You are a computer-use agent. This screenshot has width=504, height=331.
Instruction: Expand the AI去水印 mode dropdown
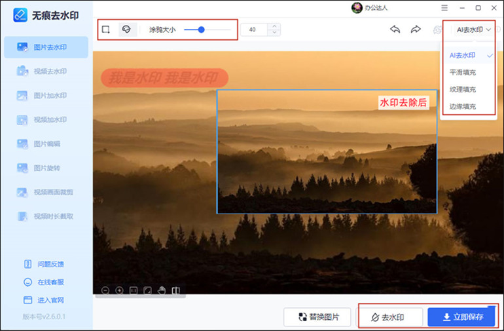pyautogui.click(x=474, y=29)
